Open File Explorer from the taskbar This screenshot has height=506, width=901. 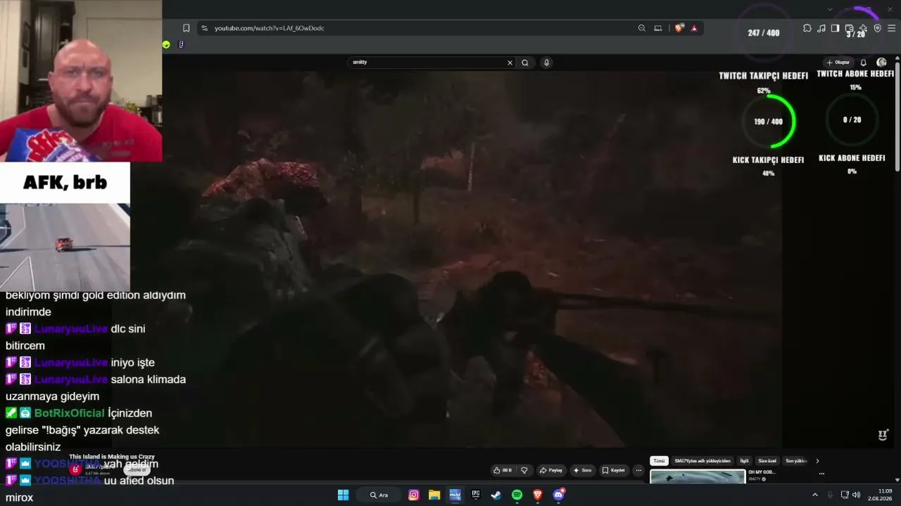[x=434, y=495]
